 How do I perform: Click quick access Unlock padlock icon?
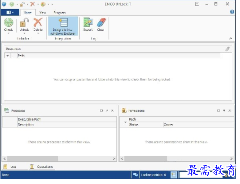point(22,4)
